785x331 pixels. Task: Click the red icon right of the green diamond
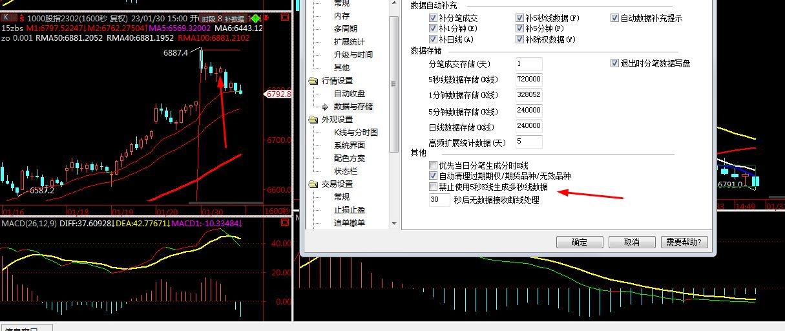tap(267, 18)
